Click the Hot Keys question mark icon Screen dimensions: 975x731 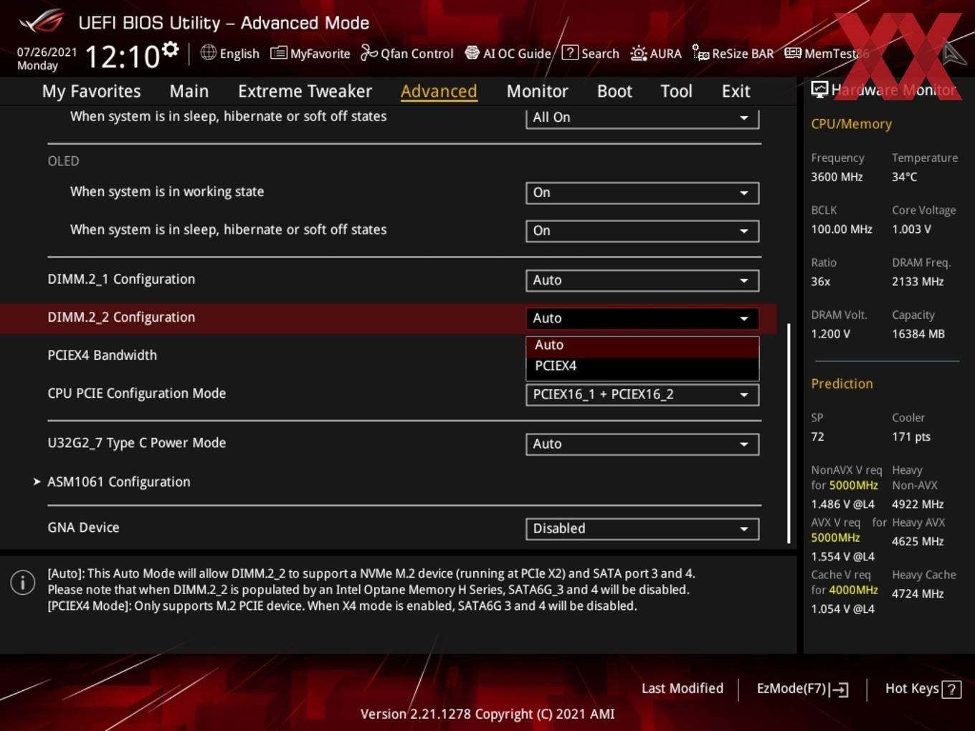point(951,689)
